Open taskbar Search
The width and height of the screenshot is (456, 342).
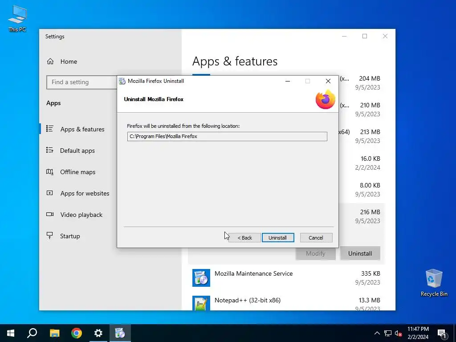(32, 333)
